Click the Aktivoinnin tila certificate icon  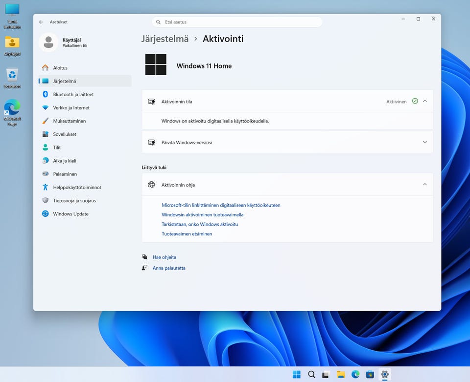152,102
